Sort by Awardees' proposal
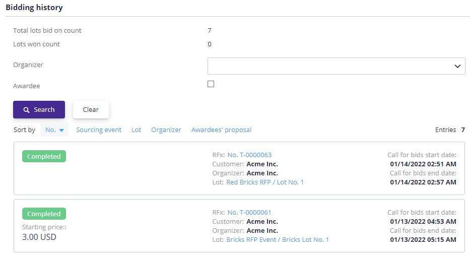This screenshot has height=257, width=470. click(x=221, y=130)
